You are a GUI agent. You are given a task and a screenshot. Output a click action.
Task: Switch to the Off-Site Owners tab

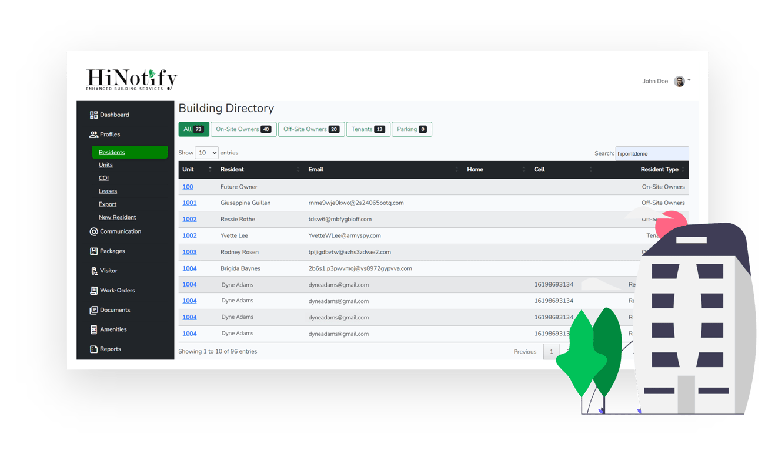click(311, 129)
